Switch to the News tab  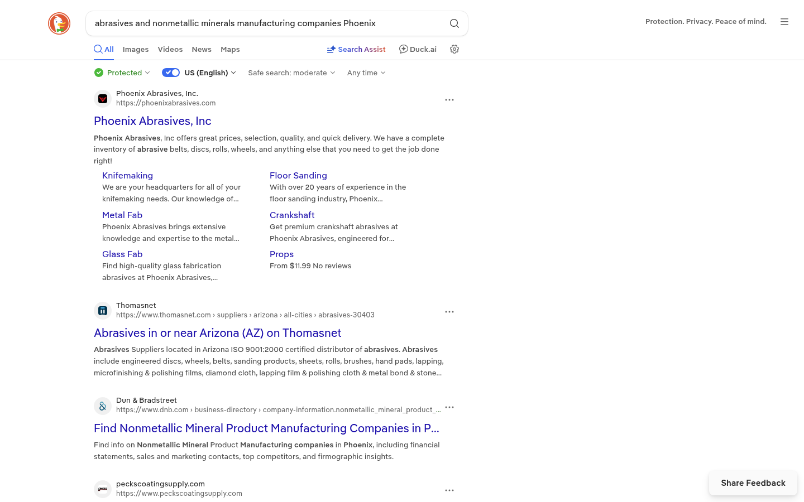pyautogui.click(x=202, y=49)
